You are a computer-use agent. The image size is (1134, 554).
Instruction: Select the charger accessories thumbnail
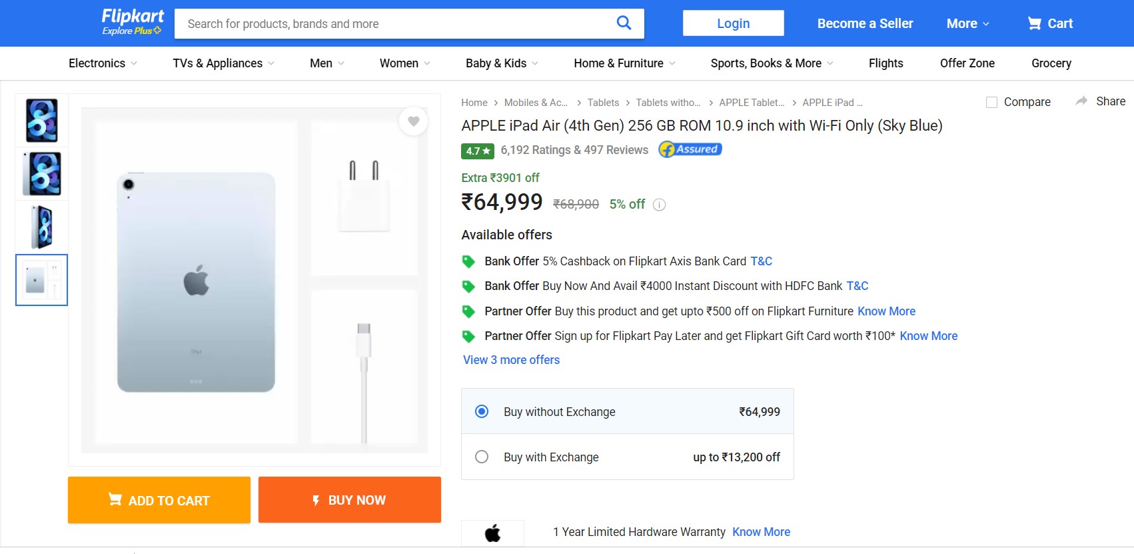tap(41, 279)
